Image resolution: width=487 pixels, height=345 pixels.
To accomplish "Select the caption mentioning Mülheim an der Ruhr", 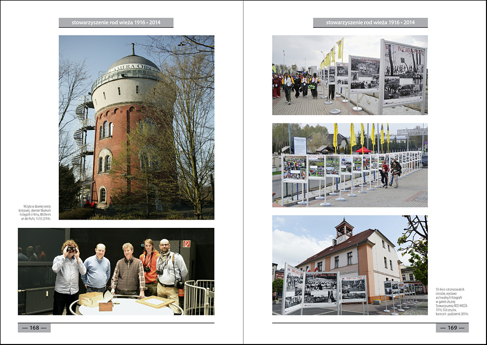I will click(x=34, y=212).
